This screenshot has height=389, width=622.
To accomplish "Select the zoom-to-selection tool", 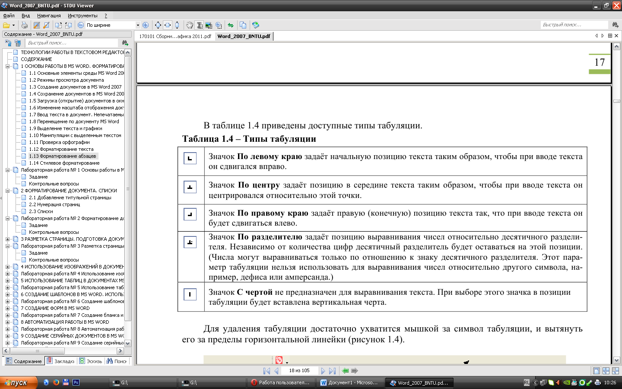I will (219, 25).
